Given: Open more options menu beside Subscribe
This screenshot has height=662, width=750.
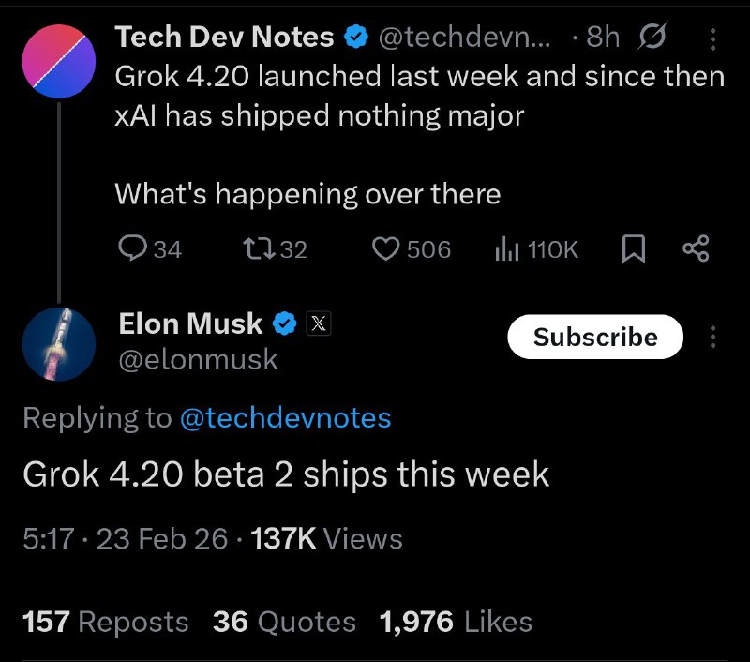Looking at the screenshot, I should [712, 337].
